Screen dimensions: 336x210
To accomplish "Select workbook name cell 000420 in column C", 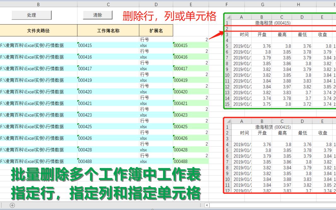I will [x=108, y=91].
